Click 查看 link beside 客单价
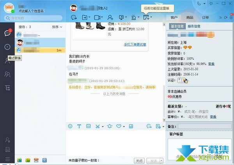 coord(213,117)
